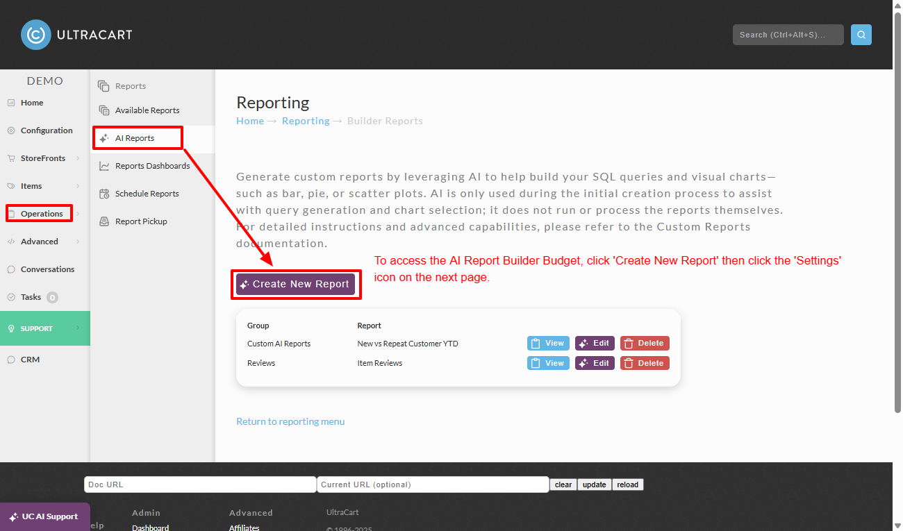Image resolution: width=903 pixels, height=531 pixels.
Task: Click the Advanced code icon
Action: (11, 242)
